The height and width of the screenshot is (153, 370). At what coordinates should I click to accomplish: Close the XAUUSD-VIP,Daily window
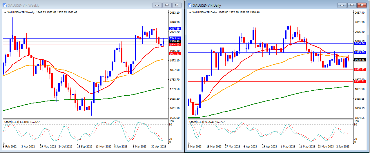click(x=361, y=5)
